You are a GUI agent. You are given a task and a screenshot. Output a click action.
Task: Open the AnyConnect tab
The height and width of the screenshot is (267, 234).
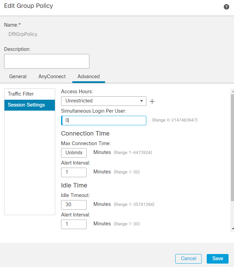click(x=52, y=76)
